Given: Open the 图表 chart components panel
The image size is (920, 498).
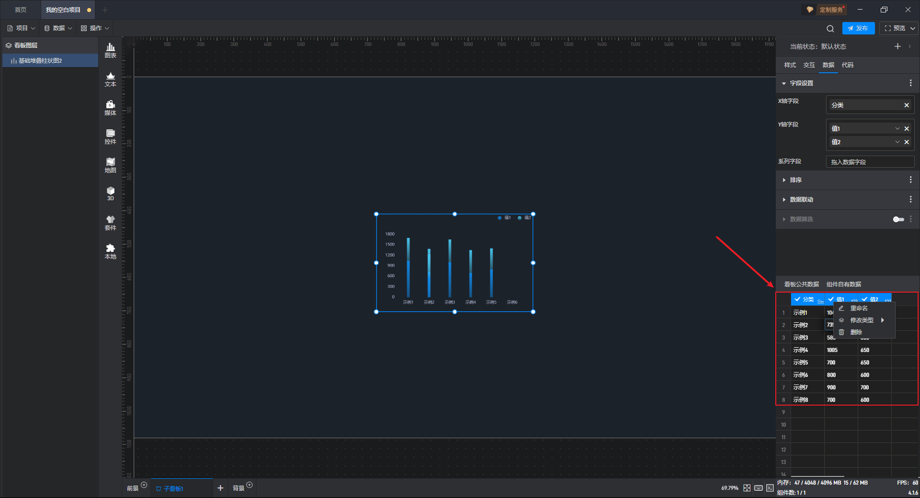Looking at the screenshot, I should [x=110, y=50].
